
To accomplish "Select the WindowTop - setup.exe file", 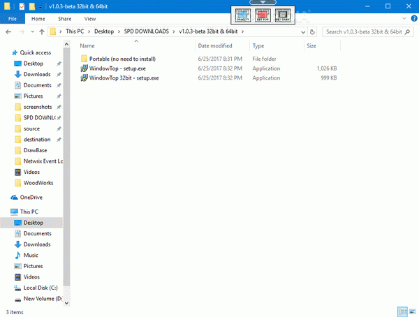I will (117, 68).
